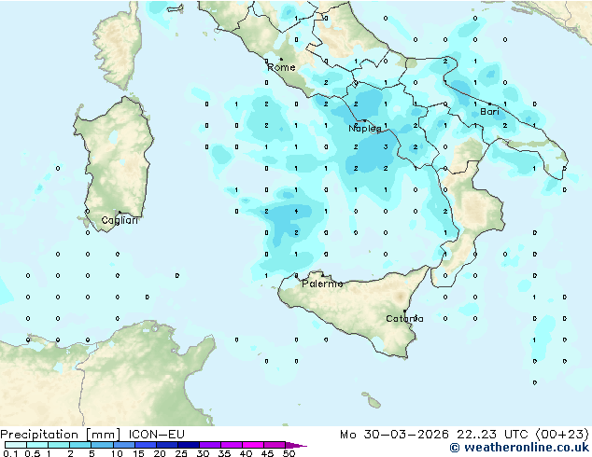
Task: Select legend swatch between 25 and 30
Action: coord(188,445)
